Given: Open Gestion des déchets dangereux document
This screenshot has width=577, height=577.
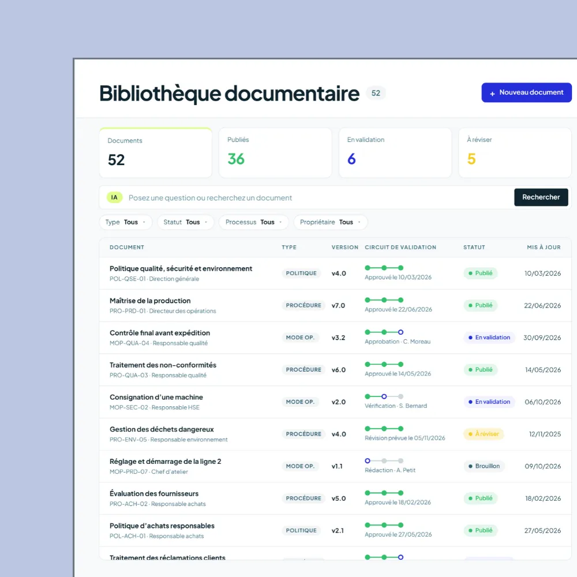Looking at the screenshot, I should (162, 429).
